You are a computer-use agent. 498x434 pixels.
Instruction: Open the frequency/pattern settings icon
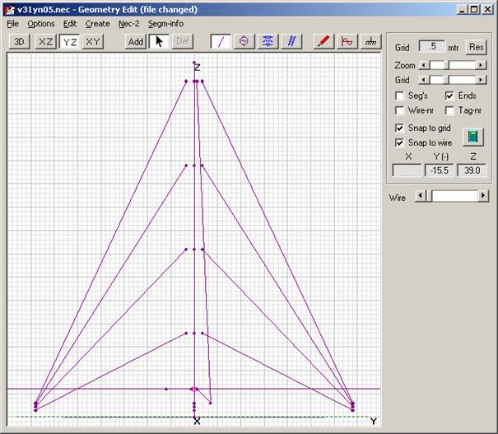click(x=347, y=42)
